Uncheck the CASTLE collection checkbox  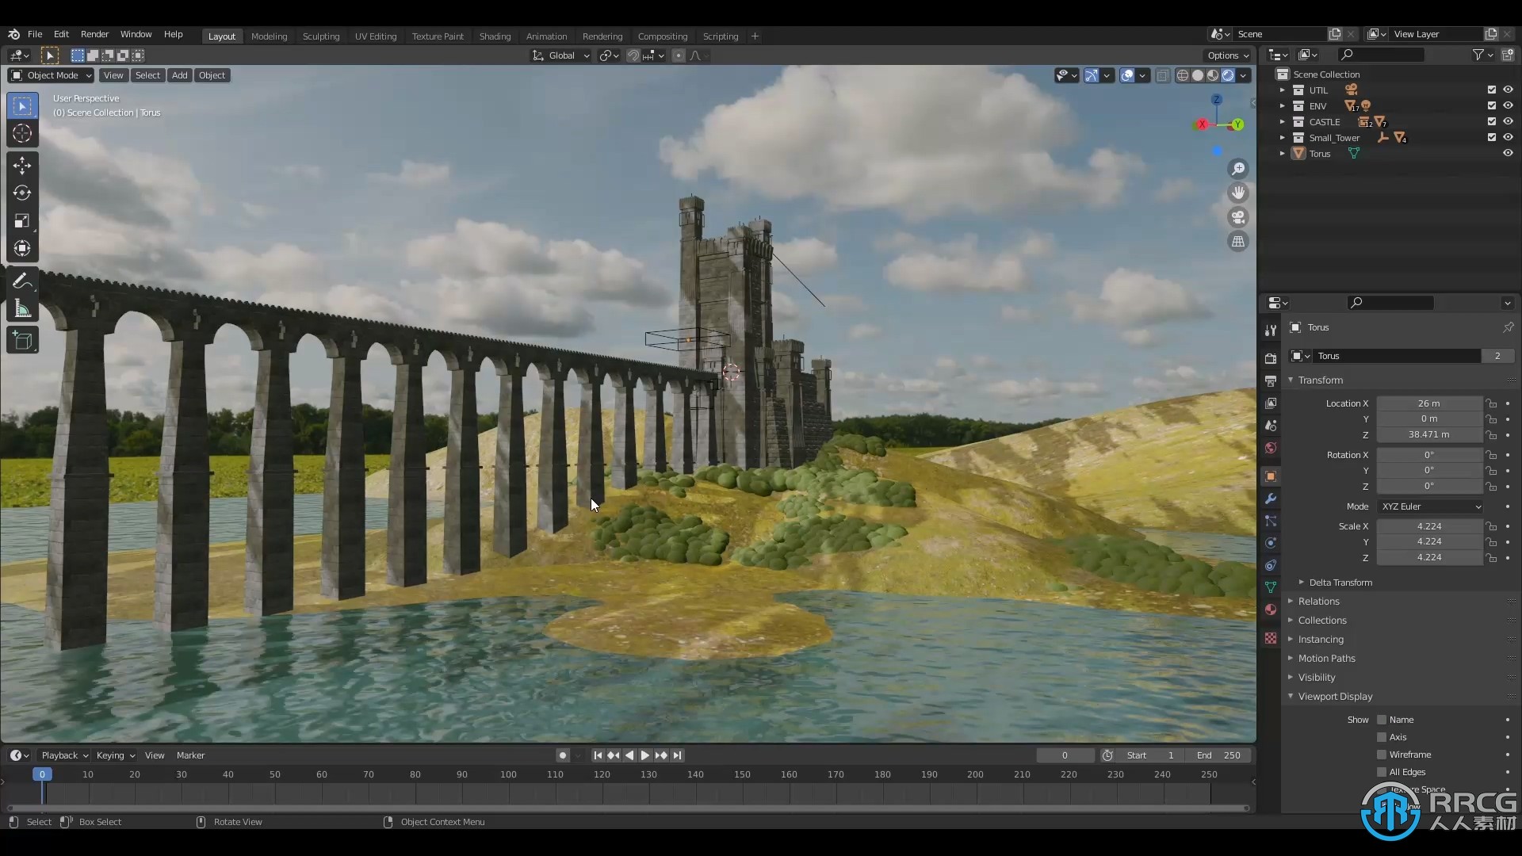1492,121
